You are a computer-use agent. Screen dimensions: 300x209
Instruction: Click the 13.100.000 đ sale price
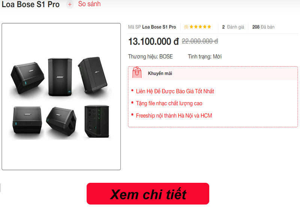pos(153,42)
